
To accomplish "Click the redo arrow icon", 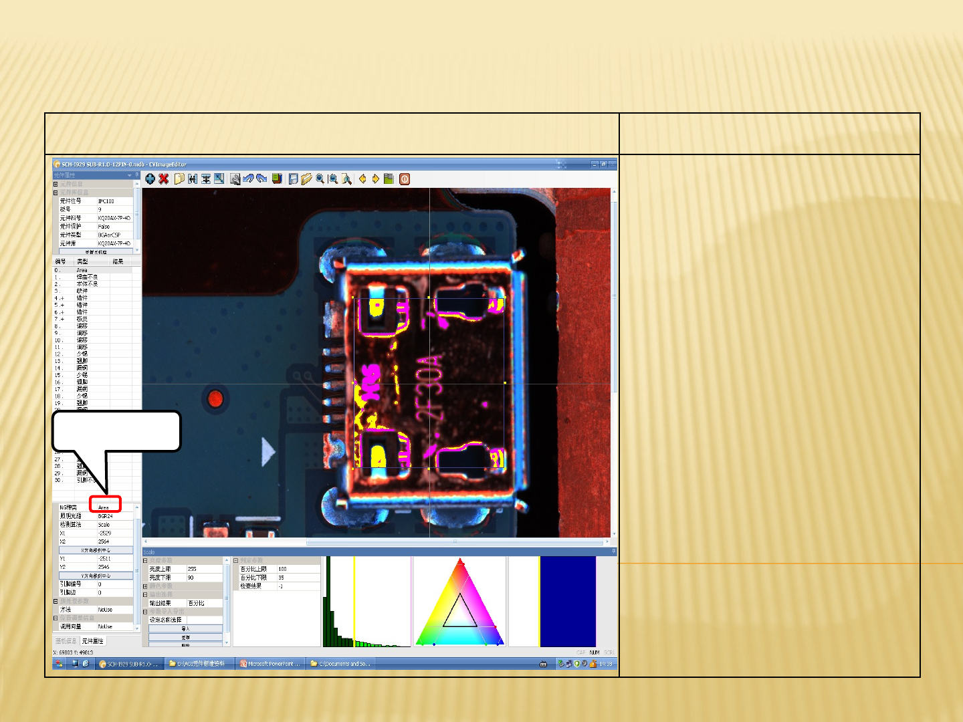I will [261, 179].
